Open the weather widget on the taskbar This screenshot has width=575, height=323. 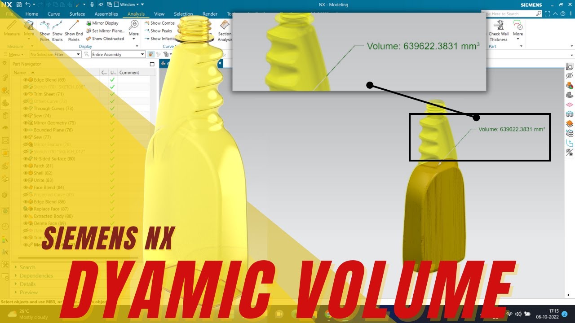(28, 314)
